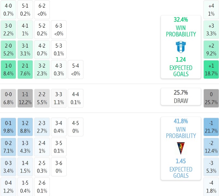This screenshot has width=219, height=196.
Task: Select the -1 goal difference cell
Action: 211,127
